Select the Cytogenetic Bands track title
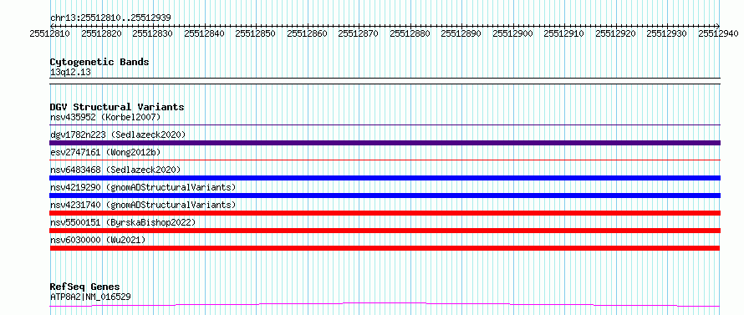The image size is (744, 315). coord(99,62)
